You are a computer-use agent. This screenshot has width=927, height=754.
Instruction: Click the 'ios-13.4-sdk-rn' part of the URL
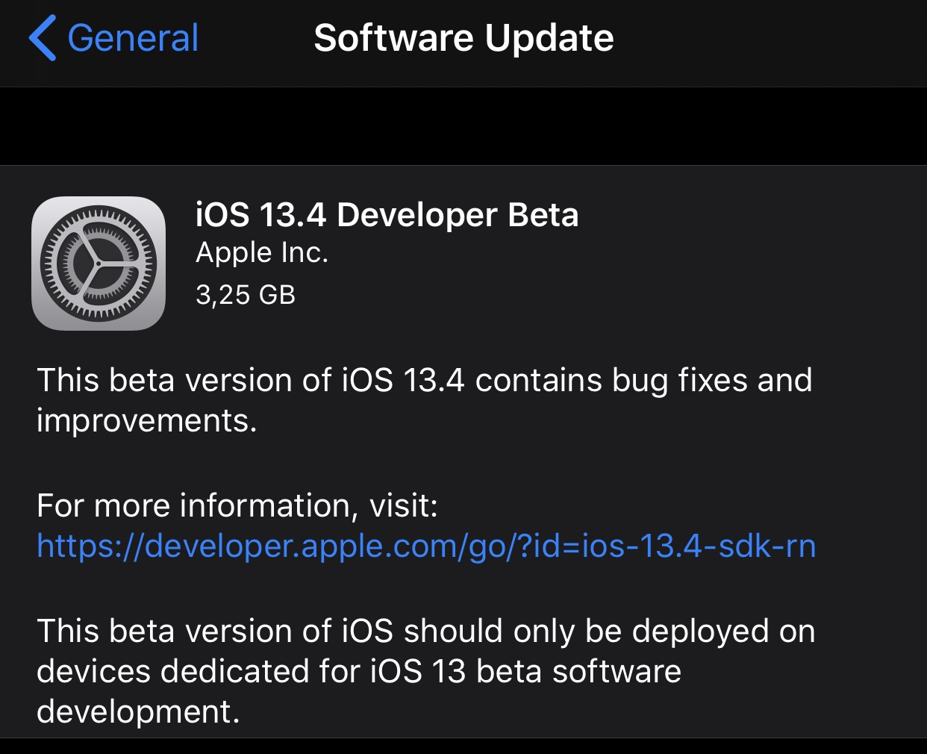tap(699, 546)
